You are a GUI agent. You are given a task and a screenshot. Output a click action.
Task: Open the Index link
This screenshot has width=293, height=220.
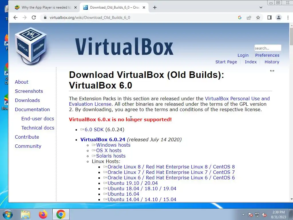pos(251,62)
